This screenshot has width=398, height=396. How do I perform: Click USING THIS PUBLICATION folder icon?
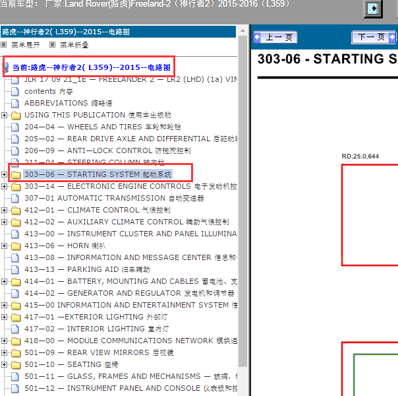click(16, 115)
